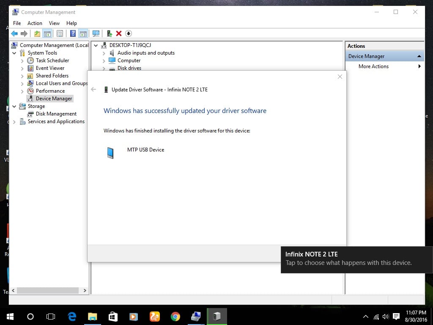
Task: Open the Properties toolbar icon
Action: tap(60, 34)
